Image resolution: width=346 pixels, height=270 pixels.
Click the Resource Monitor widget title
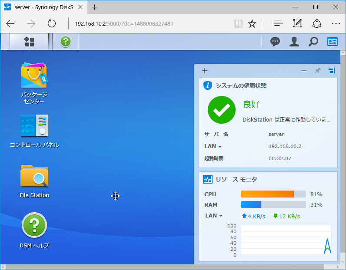236,179
